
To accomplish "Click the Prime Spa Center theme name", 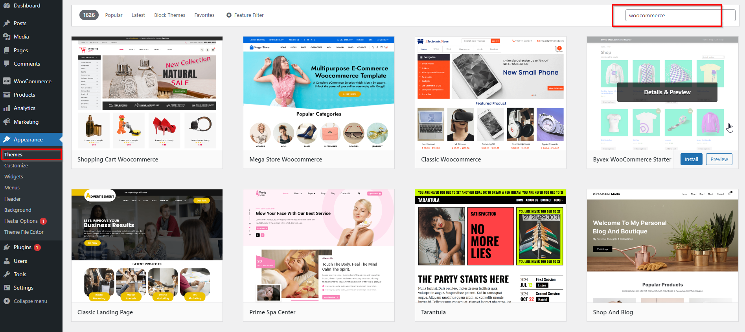I will 272,312.
